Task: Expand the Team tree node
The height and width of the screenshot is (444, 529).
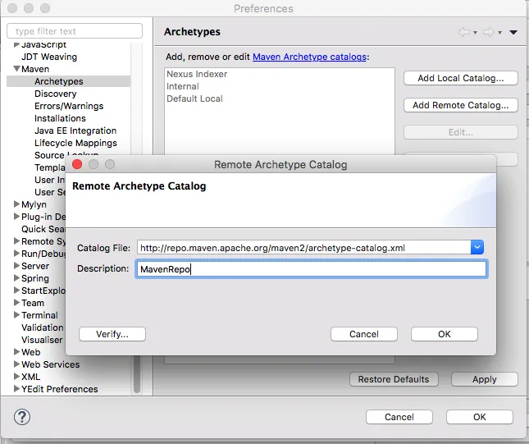Action: point(16,303)
